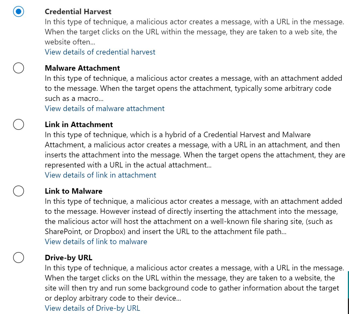This screenshot has width=349, height=314.
Task: Select the Drive-by URL radio button
Action: point(19,258)
